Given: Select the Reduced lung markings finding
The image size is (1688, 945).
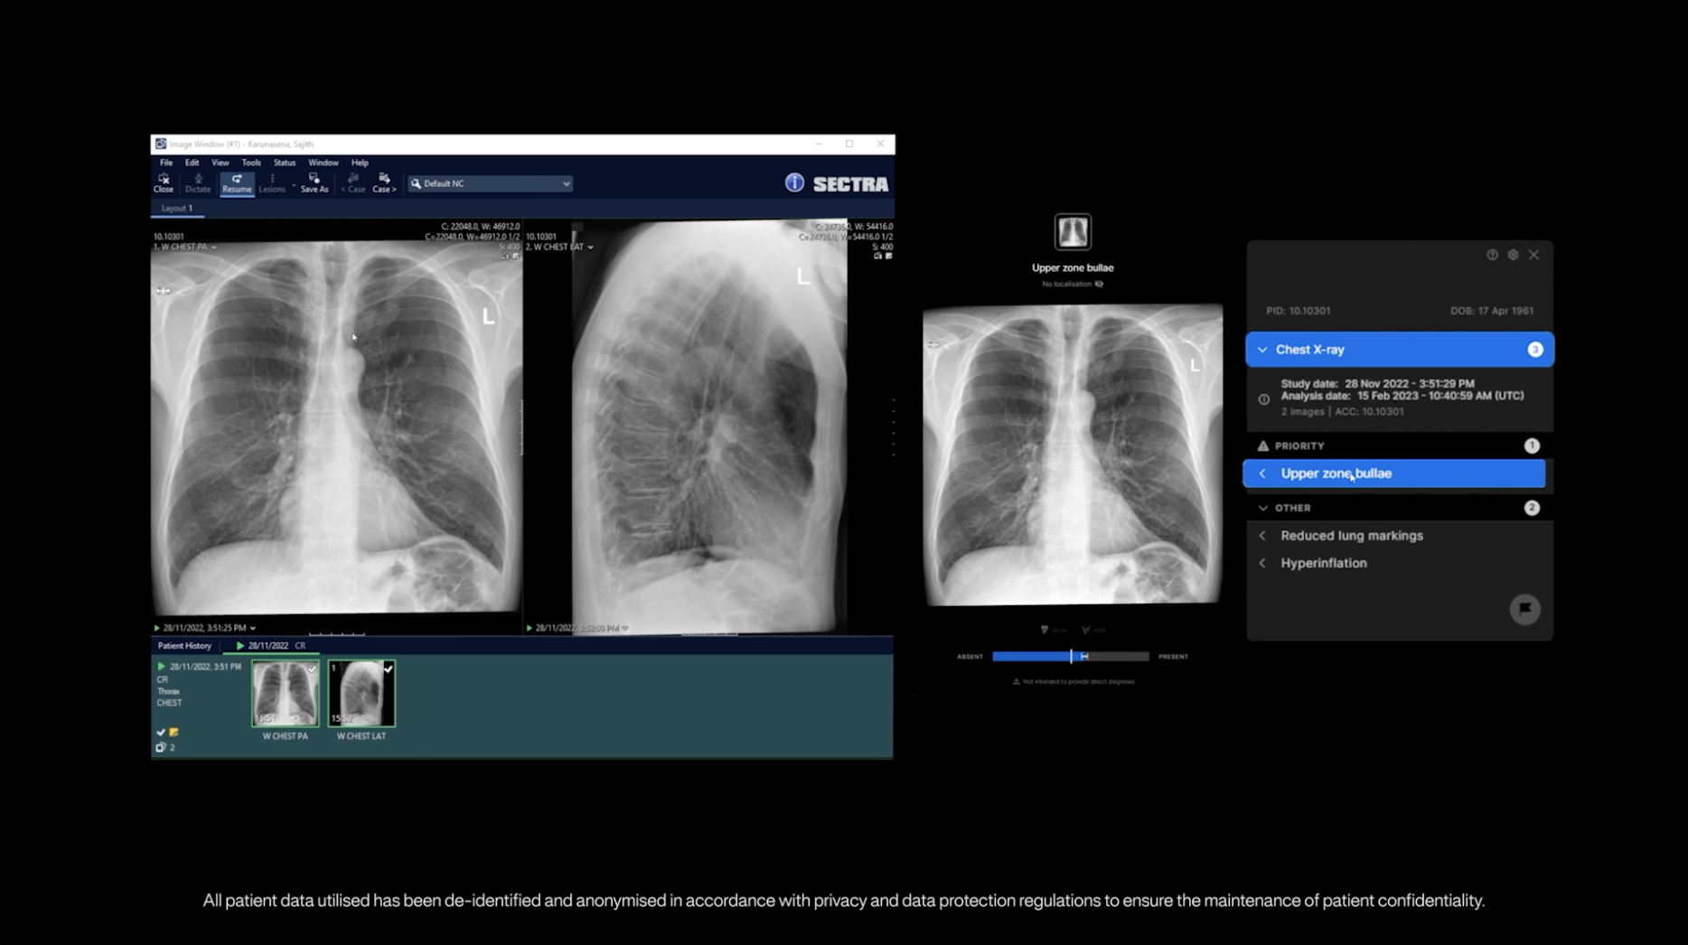Looking at the screenshot, I should 1351,536.
